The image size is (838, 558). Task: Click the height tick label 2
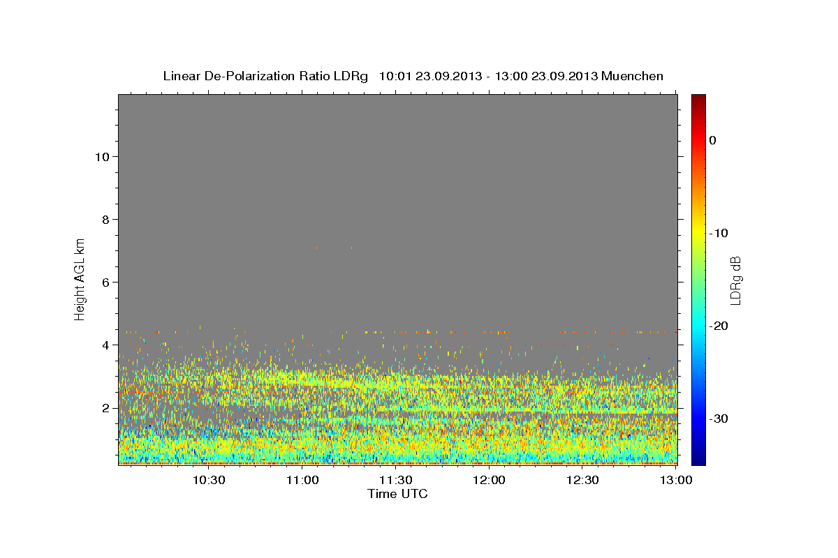[107, 408]
